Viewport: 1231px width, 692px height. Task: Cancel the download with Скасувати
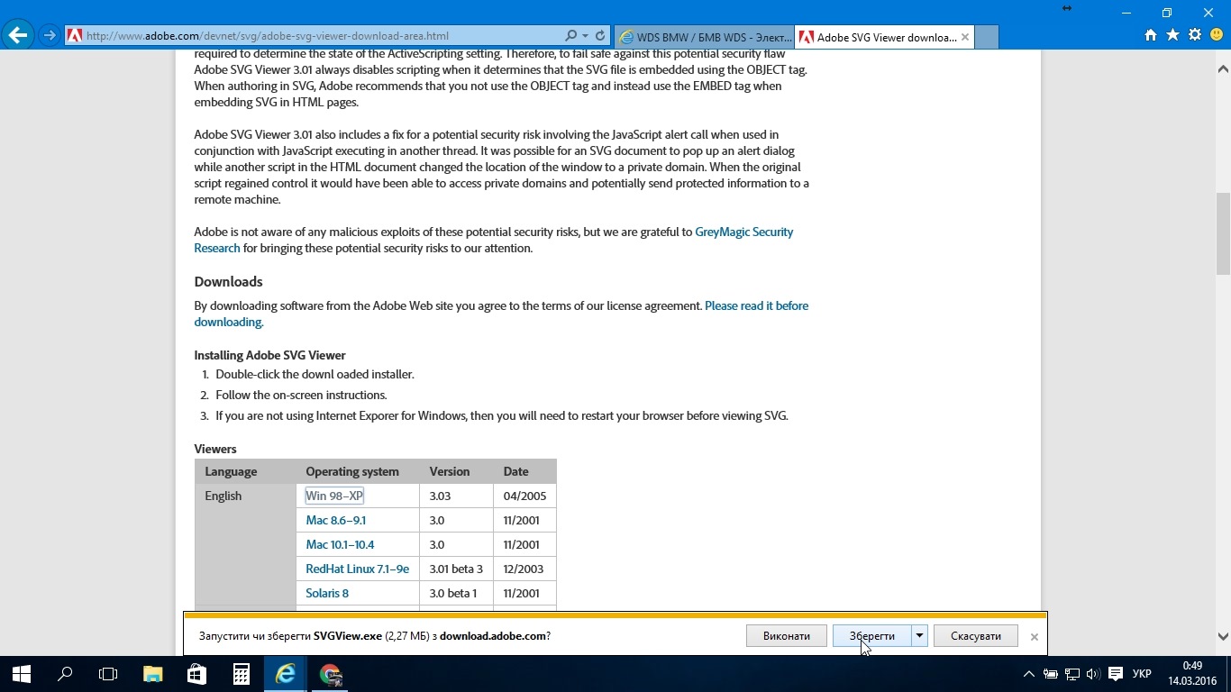coord(976,636)
